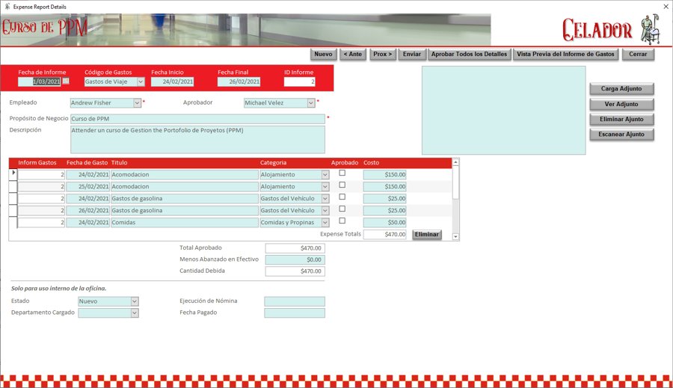Go to next record with Prox button
This screenshot has width=673, height=388.
382,54
